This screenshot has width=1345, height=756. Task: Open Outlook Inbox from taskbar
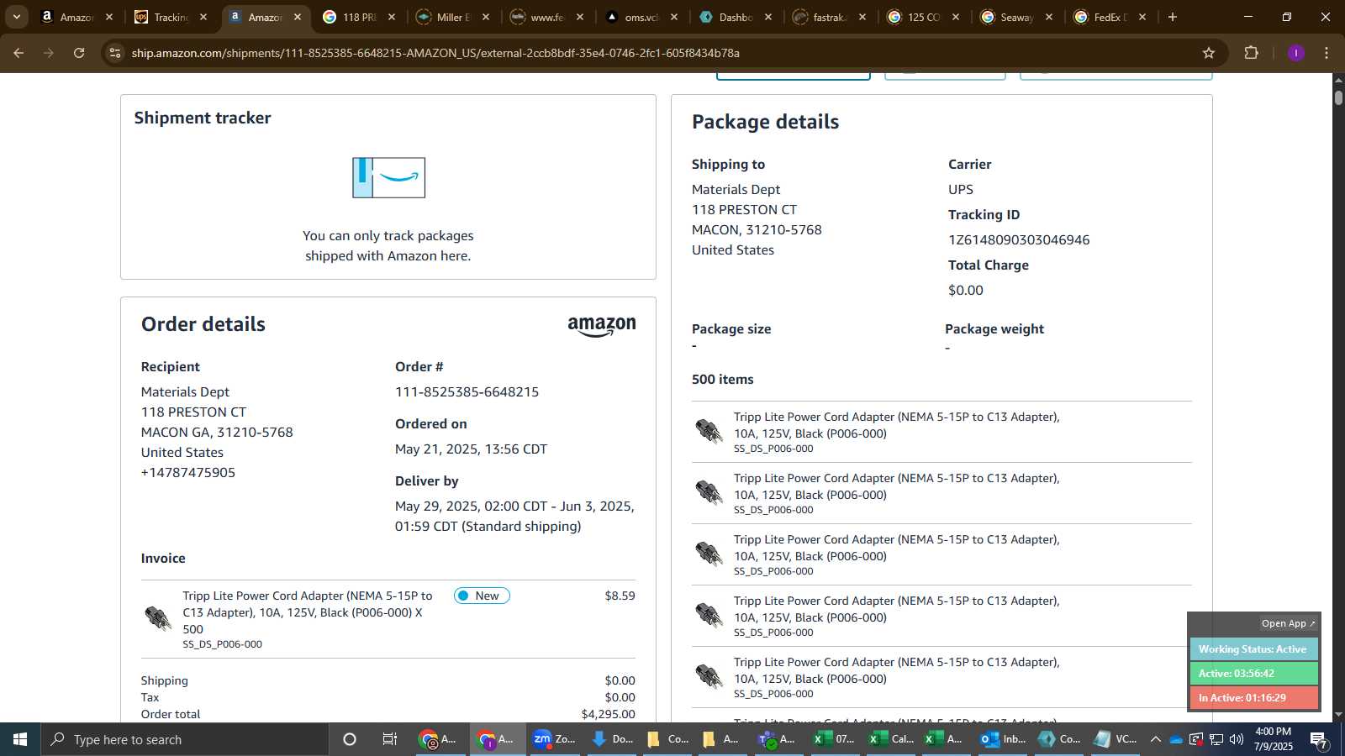[1003, 739]
